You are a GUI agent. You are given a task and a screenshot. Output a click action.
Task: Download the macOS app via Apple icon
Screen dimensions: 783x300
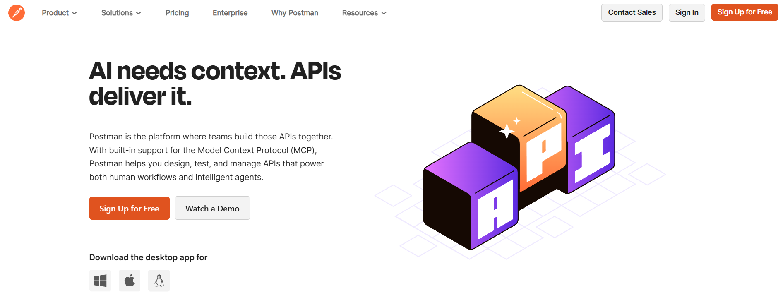pyautogui.click(x=130, y=281)
